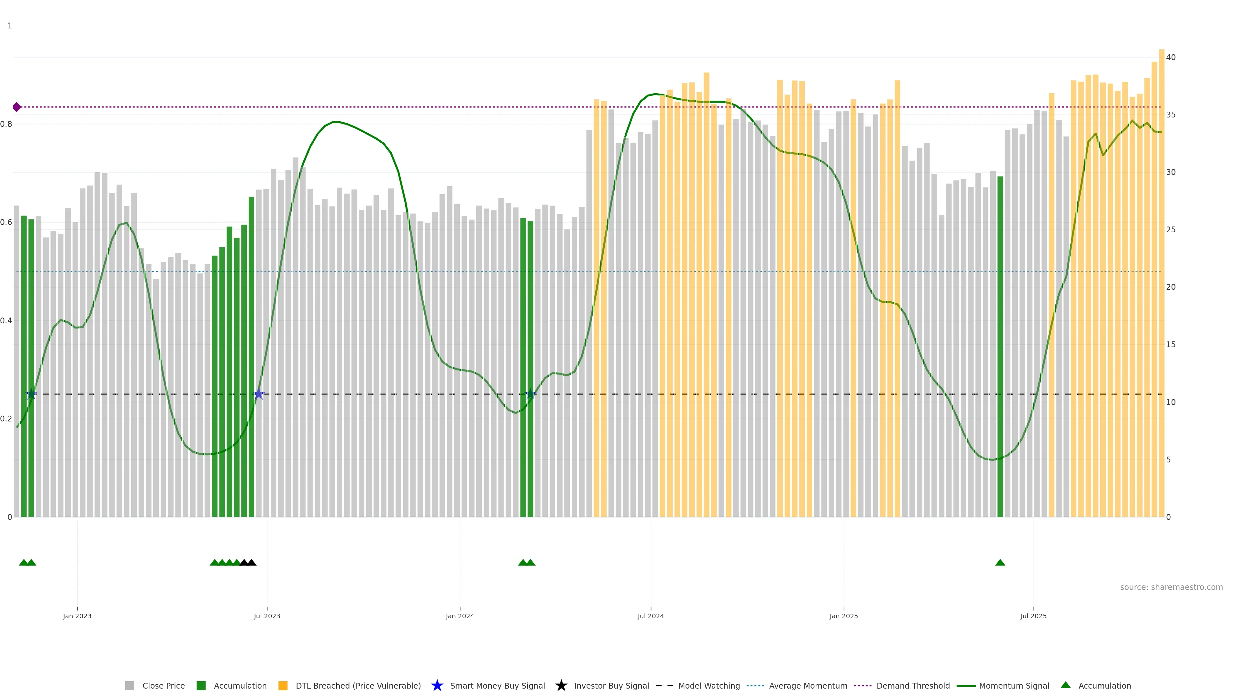The width and height of the screenshot is (1239, 697).
Task: Click the green square Accumulation legend icon
Action: pos(201,685)
